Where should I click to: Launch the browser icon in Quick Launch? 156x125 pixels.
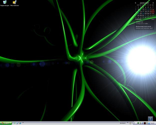pos(17,123)
